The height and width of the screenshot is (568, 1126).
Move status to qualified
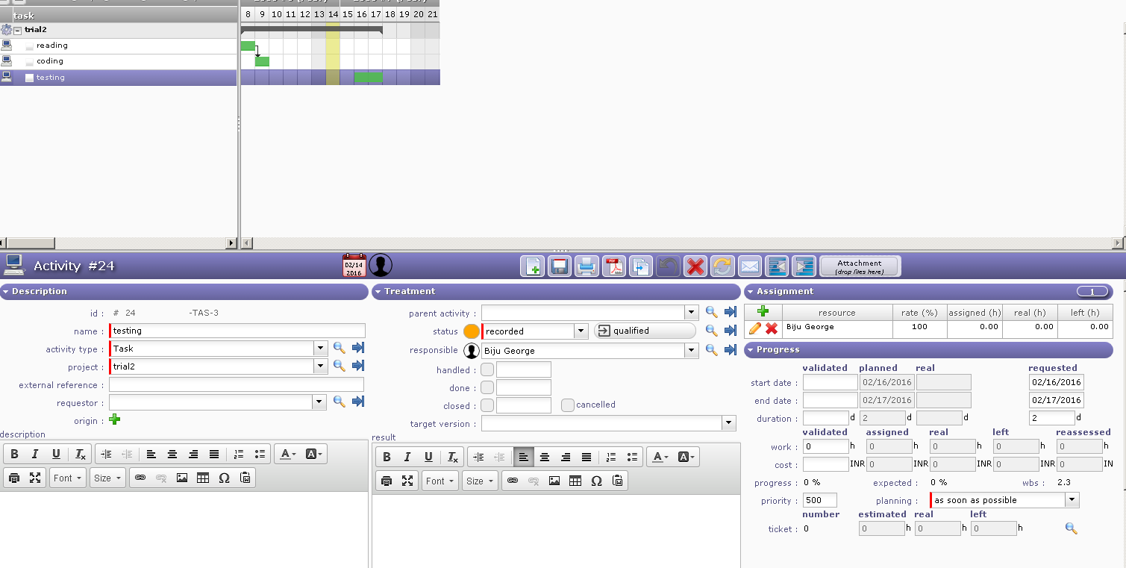click(645, 331)
